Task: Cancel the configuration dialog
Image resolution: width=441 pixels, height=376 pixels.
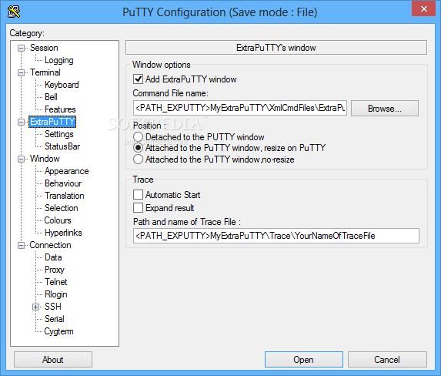Action: (x=387, y=360)
